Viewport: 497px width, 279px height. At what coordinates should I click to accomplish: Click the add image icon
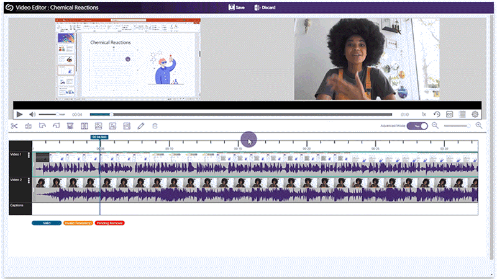pyautogui.click(x=98, y=126)
